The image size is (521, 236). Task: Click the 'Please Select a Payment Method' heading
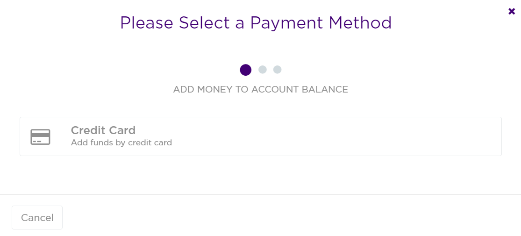click(256, 23)
